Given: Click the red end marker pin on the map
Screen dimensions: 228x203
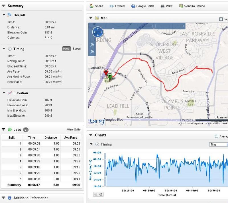Looking at the screenshot, I should point(106,72).
